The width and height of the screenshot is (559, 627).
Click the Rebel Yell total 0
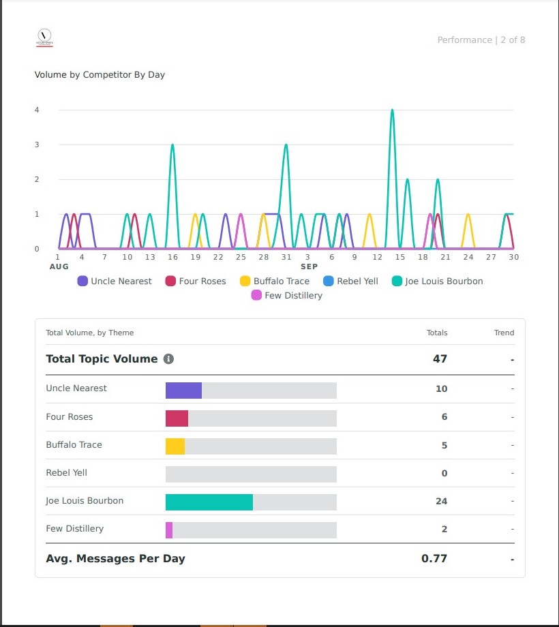pos(444,474)
